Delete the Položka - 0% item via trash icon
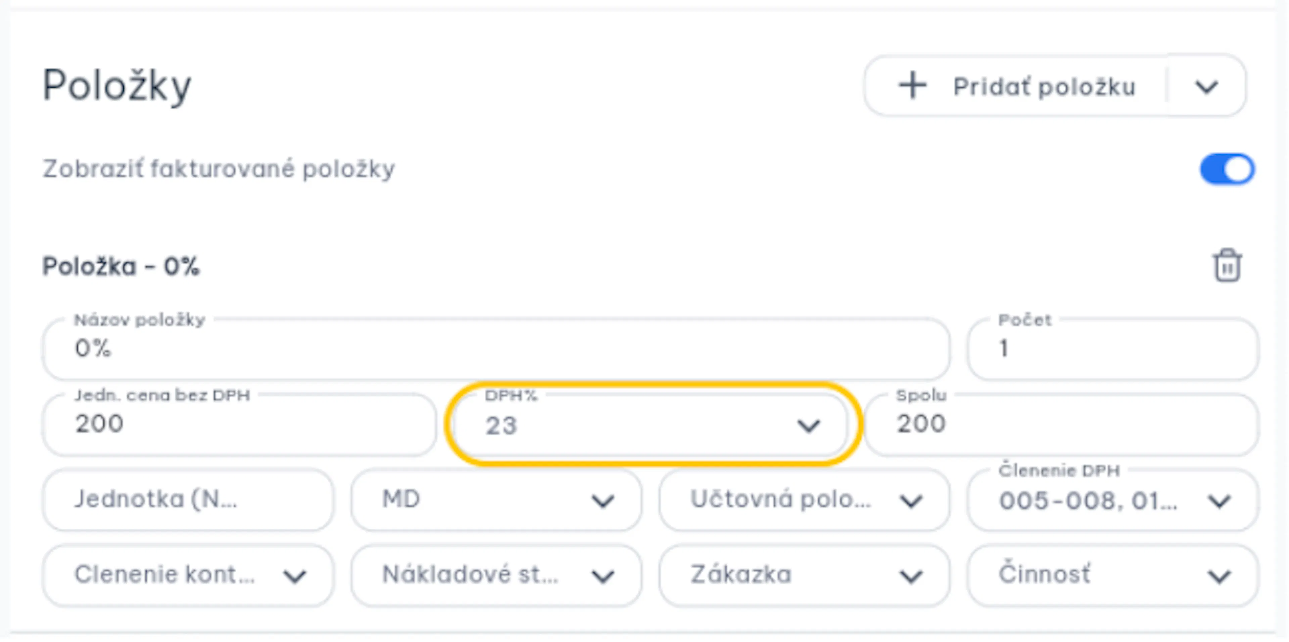Image resolution: width=1289 pixels, height=642 pixels. (x=1227, y=265)
